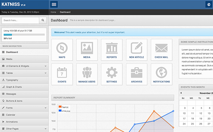Click the Events This Month header

[x=196, y=87]
